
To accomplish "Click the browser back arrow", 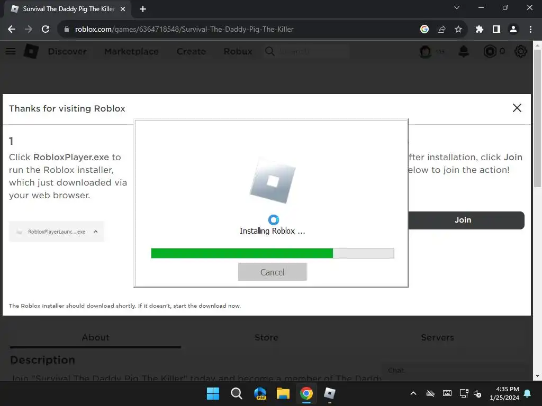I will pyautogui.click(x=12, y=29).
